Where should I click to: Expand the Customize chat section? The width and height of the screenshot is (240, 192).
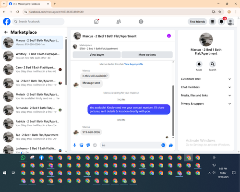click(206, 79)
